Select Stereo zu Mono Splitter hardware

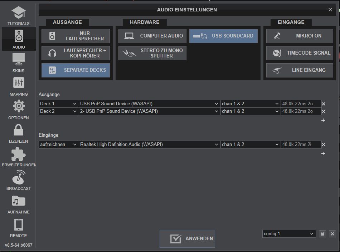(152, 53)
